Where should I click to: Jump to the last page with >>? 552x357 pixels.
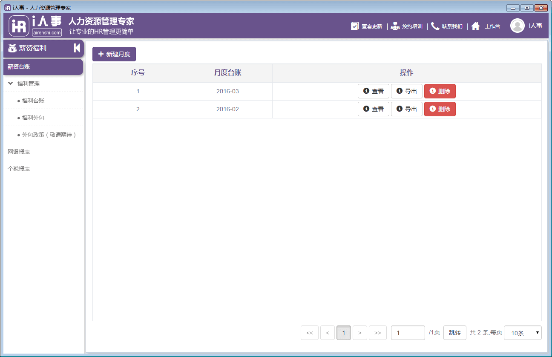pyautogui.click(x=377, y=333)
